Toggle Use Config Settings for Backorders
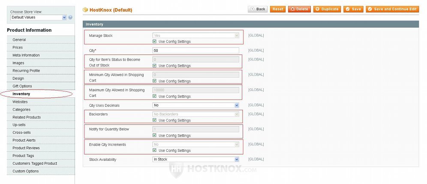Viewport: 427px width, 184px height. click(x=154, y=120)
